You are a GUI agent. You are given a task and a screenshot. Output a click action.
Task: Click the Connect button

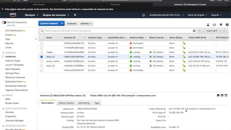(x=72, y=23)
